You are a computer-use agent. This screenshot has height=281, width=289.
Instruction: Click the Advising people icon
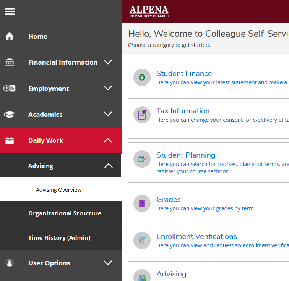(142, 276)
